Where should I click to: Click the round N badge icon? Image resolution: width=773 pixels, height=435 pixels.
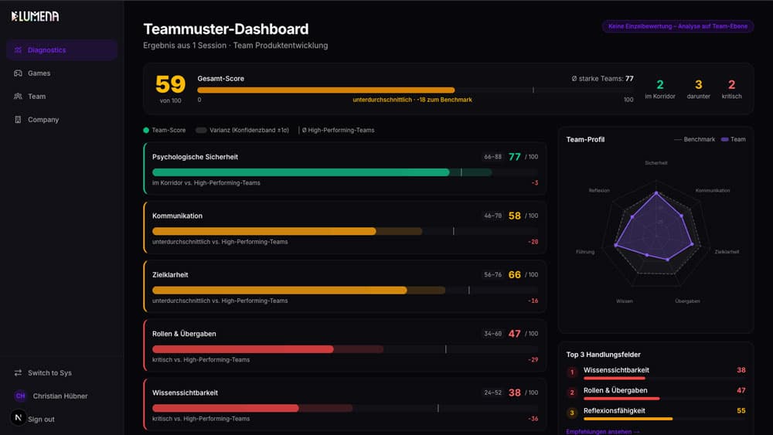[x=19, y=418]
